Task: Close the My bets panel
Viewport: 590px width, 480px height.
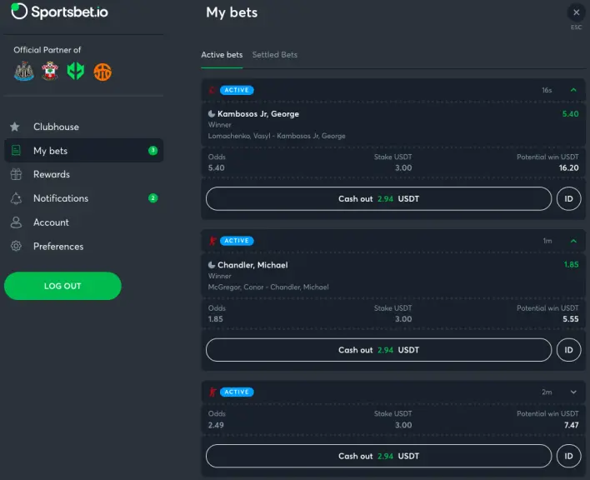Action: click(576, 12)
